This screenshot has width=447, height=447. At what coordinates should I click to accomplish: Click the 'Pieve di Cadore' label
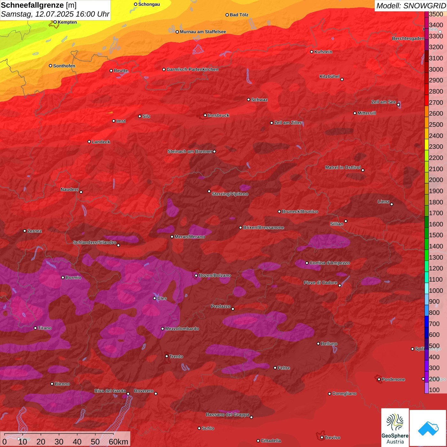(321, 283)
